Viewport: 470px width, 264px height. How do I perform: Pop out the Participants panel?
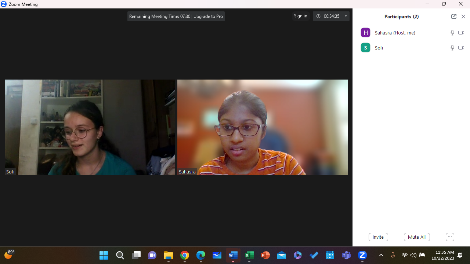coord(454,16)
